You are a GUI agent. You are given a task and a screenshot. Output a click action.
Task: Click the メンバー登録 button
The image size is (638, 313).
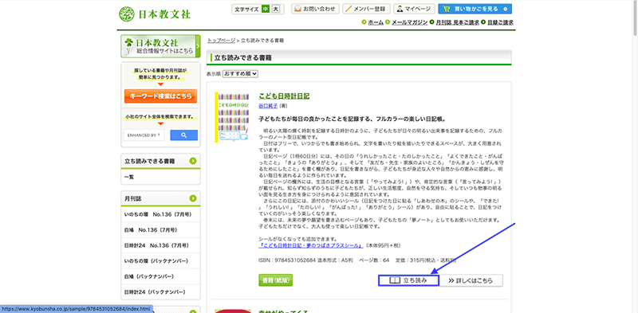pos(367,9)
